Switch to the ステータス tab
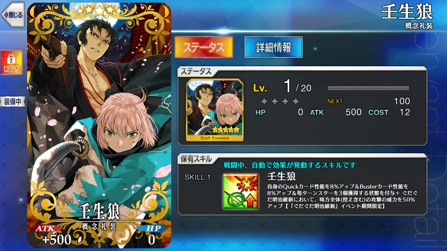Screen dimensions: 447x251 (204, 47)
